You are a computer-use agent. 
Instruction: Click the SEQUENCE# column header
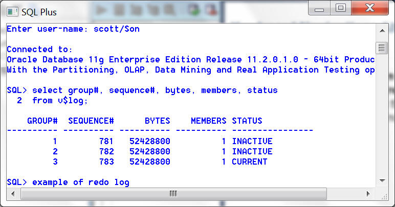(91, 121)
